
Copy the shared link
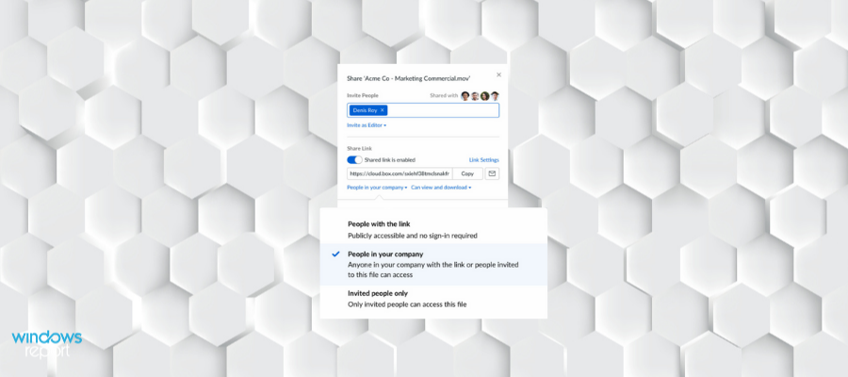click(467, 173)
